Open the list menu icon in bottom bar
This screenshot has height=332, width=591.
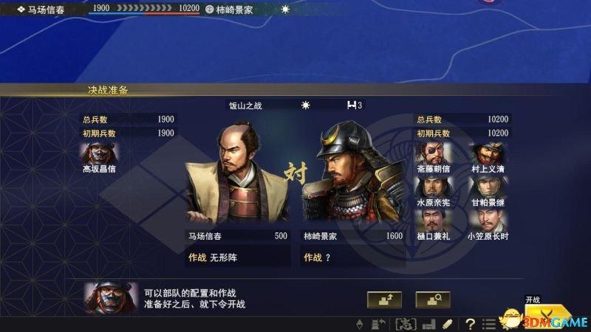[489, 324]
